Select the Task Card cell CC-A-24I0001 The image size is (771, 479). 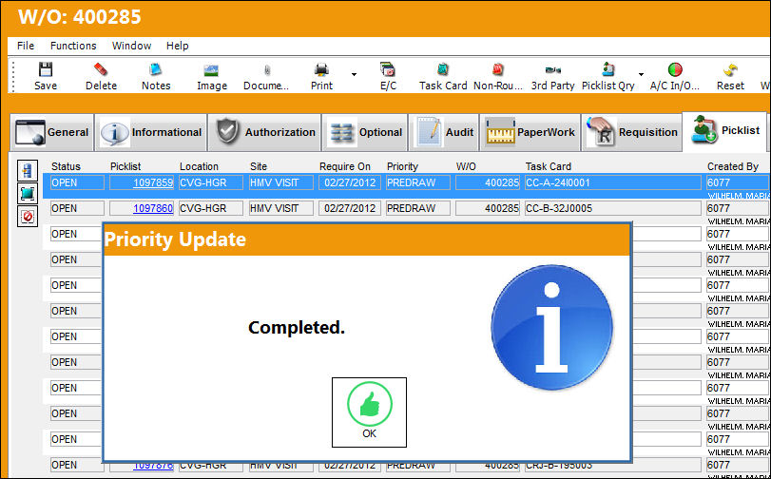[613, 182]
